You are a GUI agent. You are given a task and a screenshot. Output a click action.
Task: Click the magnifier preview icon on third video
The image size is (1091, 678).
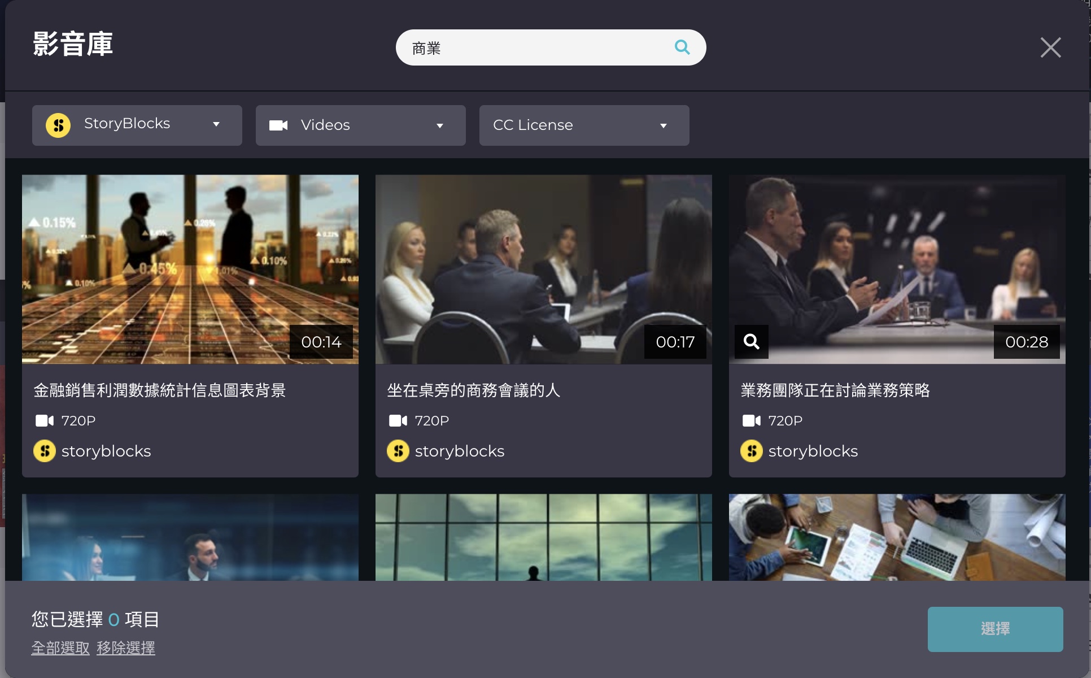751,341
